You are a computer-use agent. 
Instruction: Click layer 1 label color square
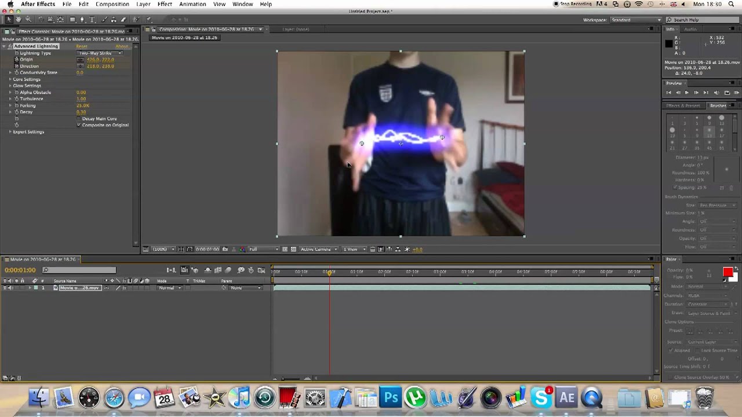coord(36,288)
